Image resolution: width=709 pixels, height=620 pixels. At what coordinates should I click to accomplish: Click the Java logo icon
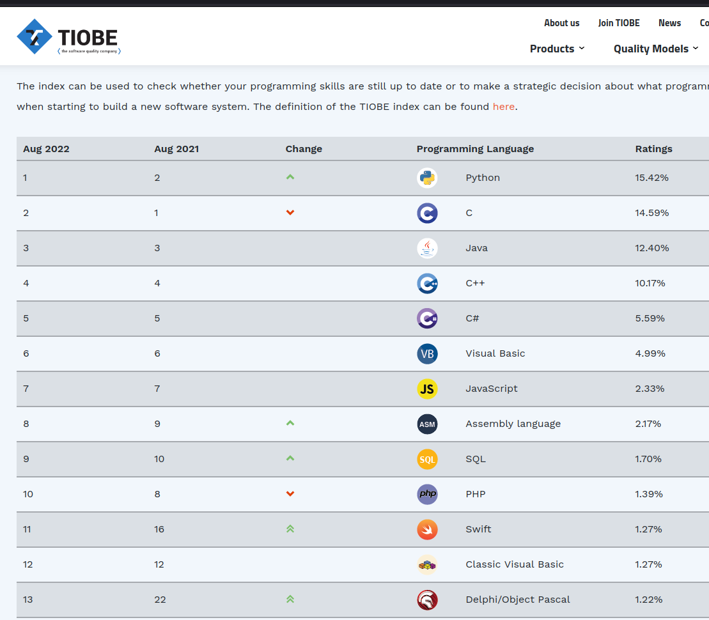tap(427, 248)
